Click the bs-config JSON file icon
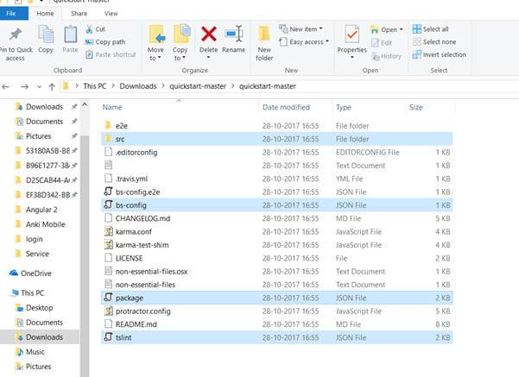 tap(108, 204)
